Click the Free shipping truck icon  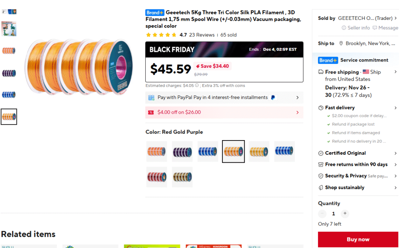click(321, 72)
